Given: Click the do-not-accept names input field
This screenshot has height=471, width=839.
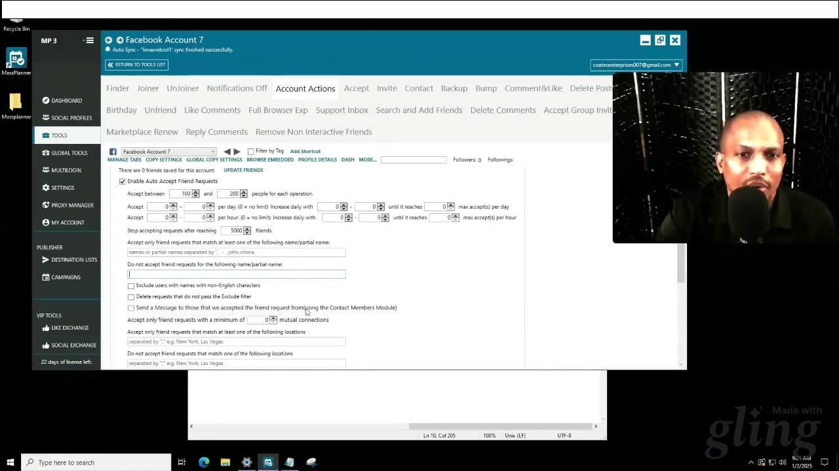Looking at the screenshot, I should click(x=236, y=274).
